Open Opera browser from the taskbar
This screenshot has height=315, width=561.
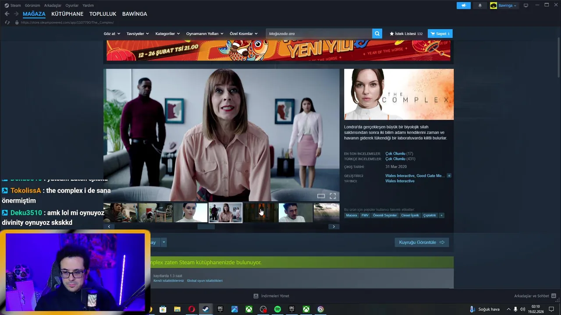(x=192, y=309)
